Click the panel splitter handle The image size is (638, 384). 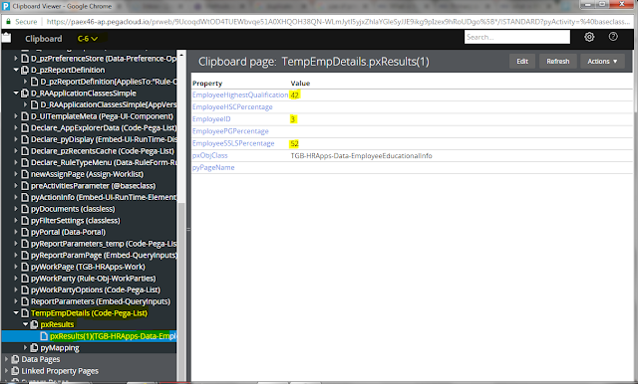click(x=188, y=230)
